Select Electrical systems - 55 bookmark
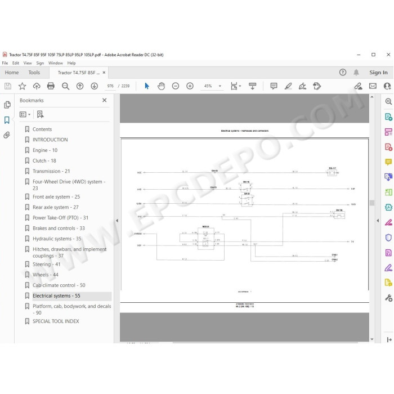394x394 pixels. click(x=56, y=295)
